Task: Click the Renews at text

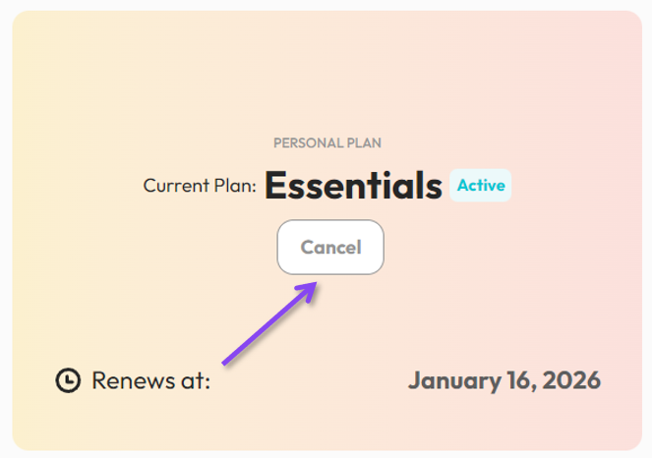Action: (150, 380)
